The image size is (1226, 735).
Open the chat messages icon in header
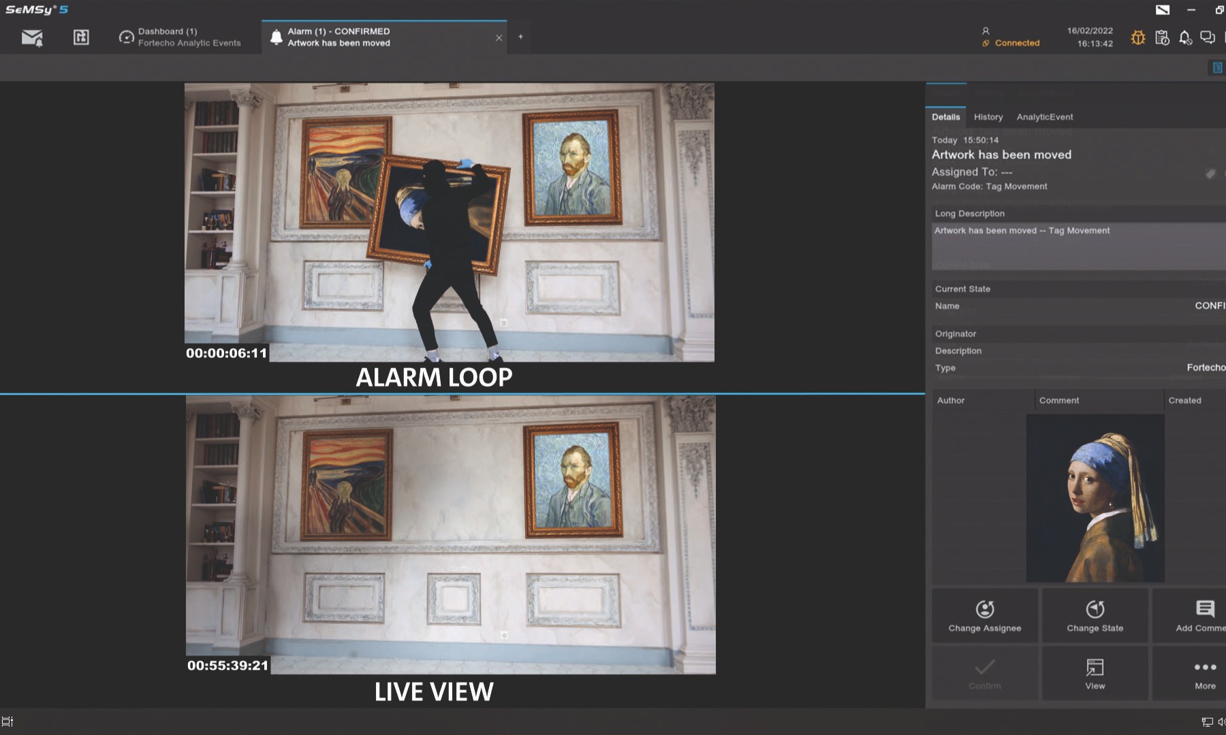[1208, 37]
